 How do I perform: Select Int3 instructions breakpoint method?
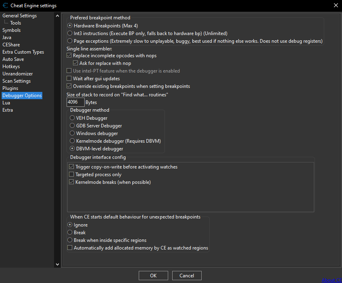pyautogui.click(x=70, y=33)
